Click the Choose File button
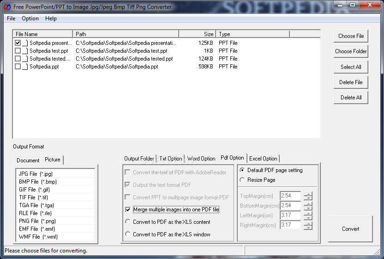 (351, 36)
